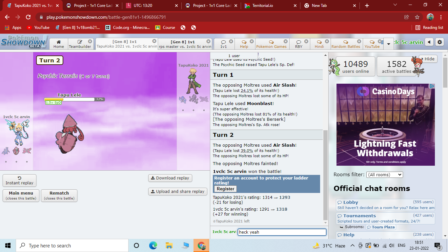Click the Pokémon Showdown logo

click(24, 42)
